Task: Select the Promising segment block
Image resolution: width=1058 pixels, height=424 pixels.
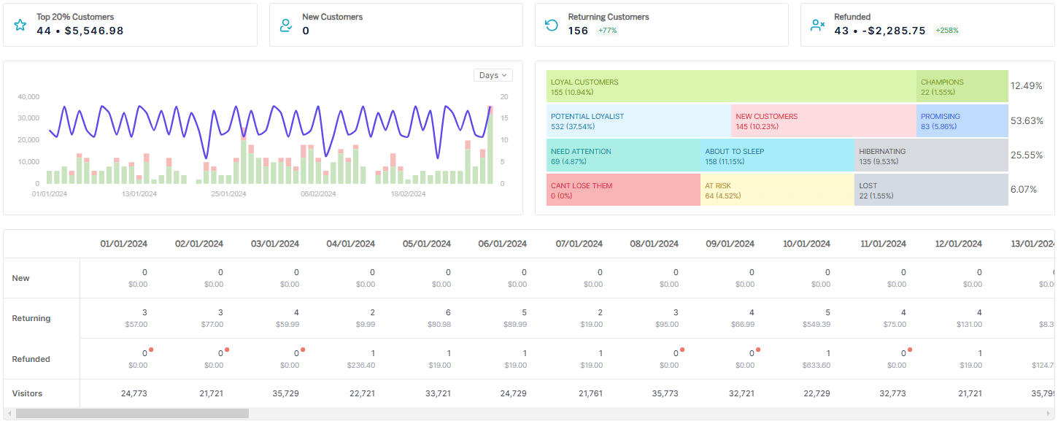Action: 962,120
